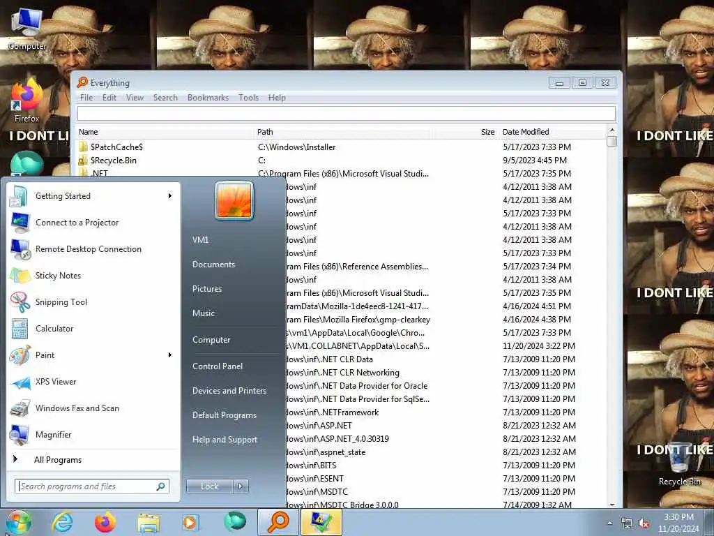Click the user account flower picture

(x=234, y=200)
